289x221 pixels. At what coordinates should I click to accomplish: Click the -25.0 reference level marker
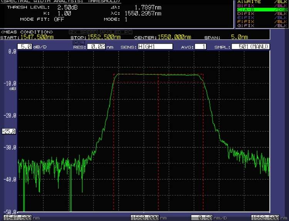tap(8, 132)
